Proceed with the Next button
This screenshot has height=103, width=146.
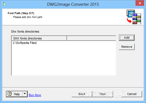(103, 94)
